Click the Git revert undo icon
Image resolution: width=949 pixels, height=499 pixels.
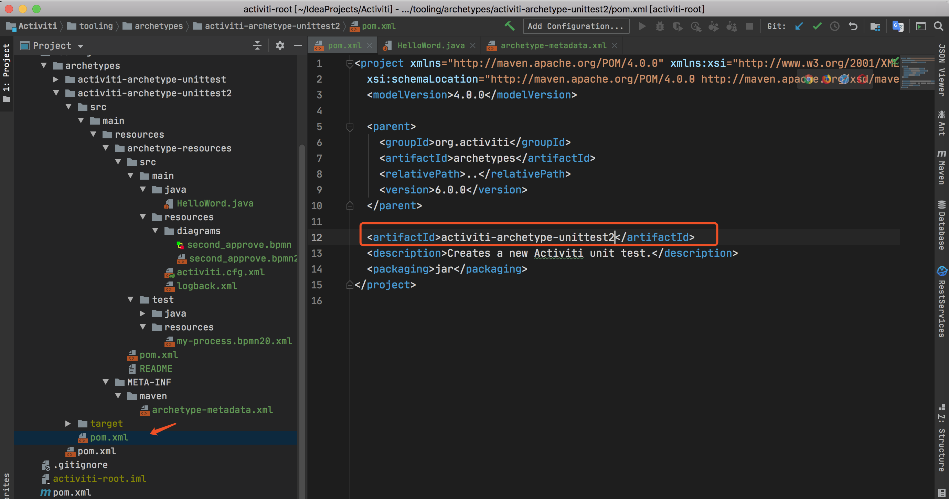pyautogui.click(x=853, y=26)
